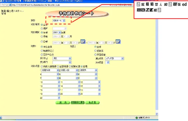The height and width of the screenshot is (121, 188).
Task: Choose 申込全体 under 対象1
Action: [42, 47]
